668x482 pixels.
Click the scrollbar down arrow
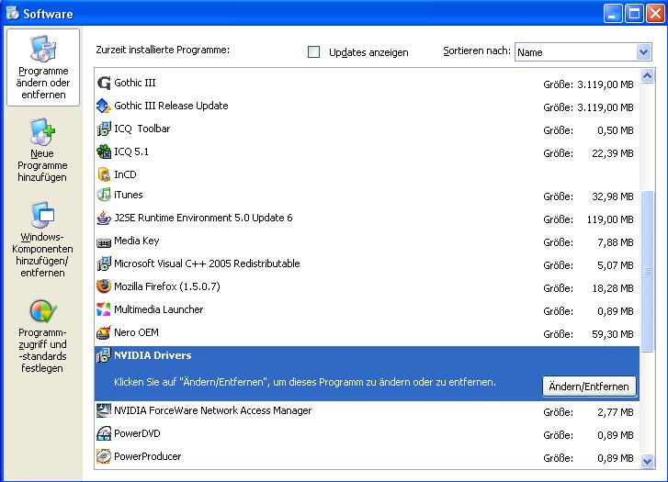pos(647,461)
